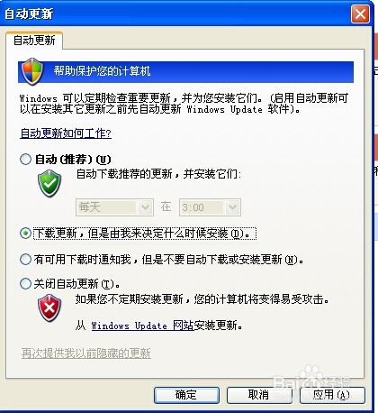The image size is (378, 413).
Task: Open the 每天 frequency dropdown
Action: [114, 207]
